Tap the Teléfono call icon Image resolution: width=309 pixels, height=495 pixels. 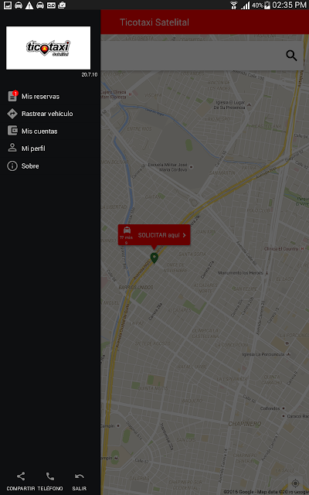(x=50, y=476)
